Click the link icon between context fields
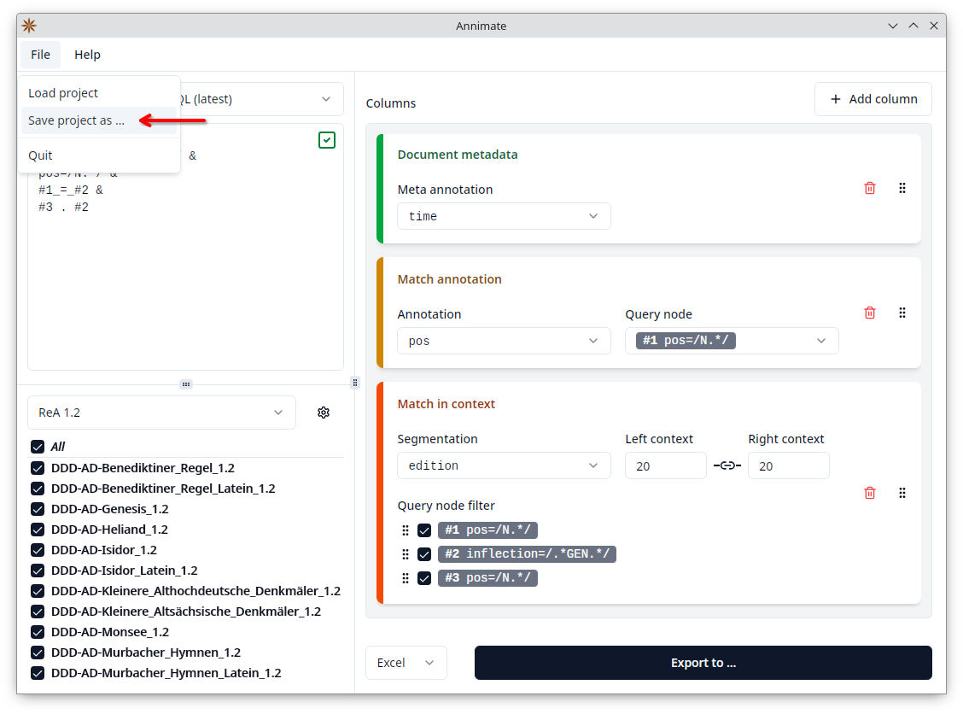963x714 pixels. [727, 465]
